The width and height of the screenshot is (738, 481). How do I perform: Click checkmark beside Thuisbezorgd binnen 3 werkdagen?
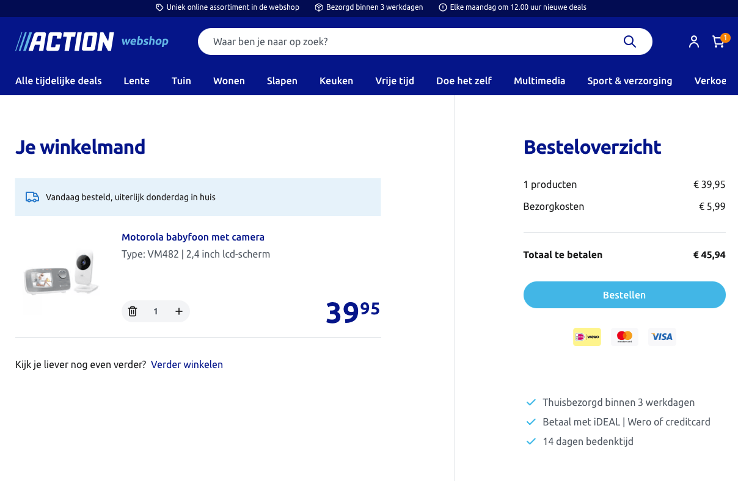coord(531,403)
